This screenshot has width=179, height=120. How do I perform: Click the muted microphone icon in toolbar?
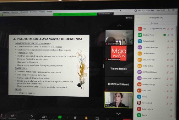point(1,115)
